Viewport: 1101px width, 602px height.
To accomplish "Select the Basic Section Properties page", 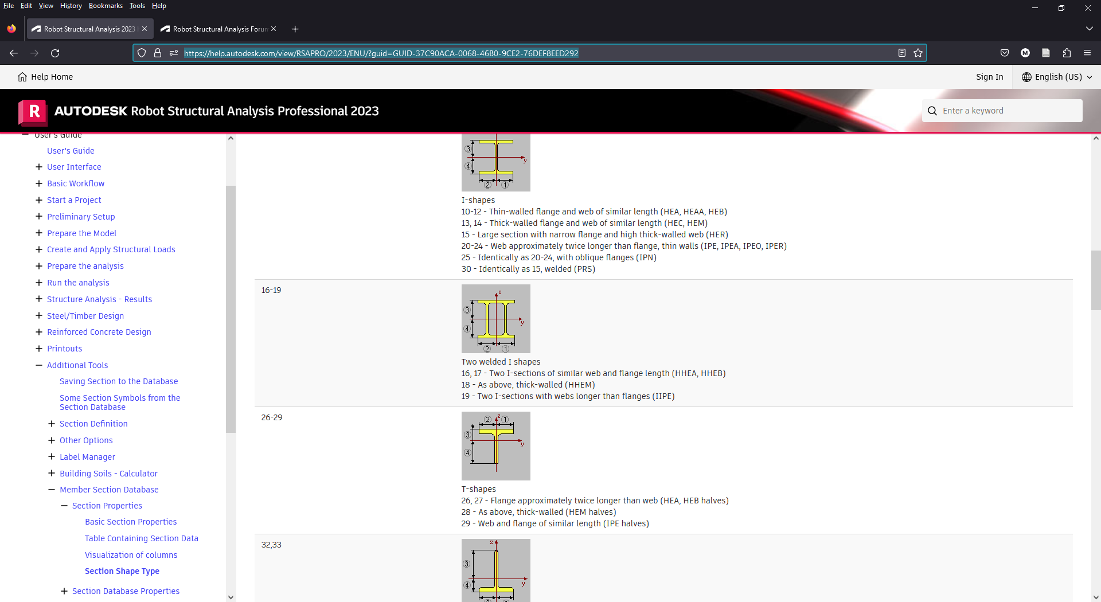I will [x=131, y=522].
